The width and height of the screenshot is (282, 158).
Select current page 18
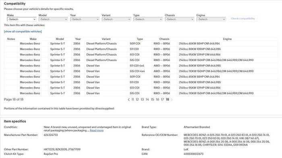tap(168, 99)
